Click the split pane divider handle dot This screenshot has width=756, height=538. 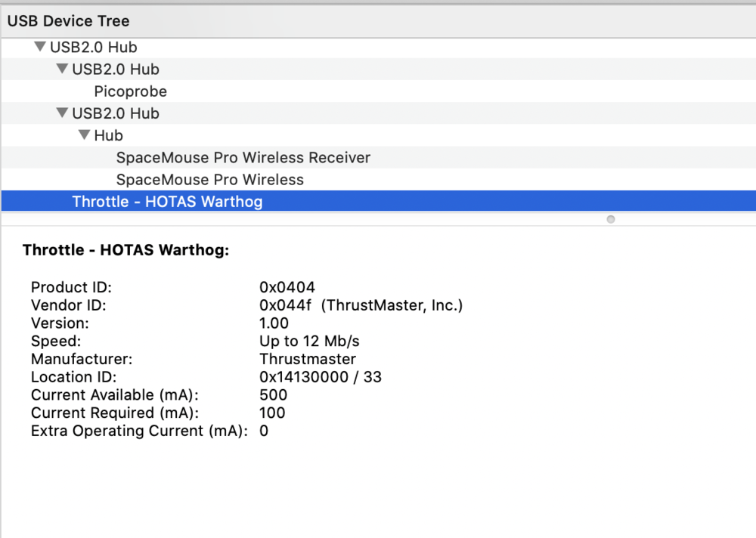tap(611, 220)
